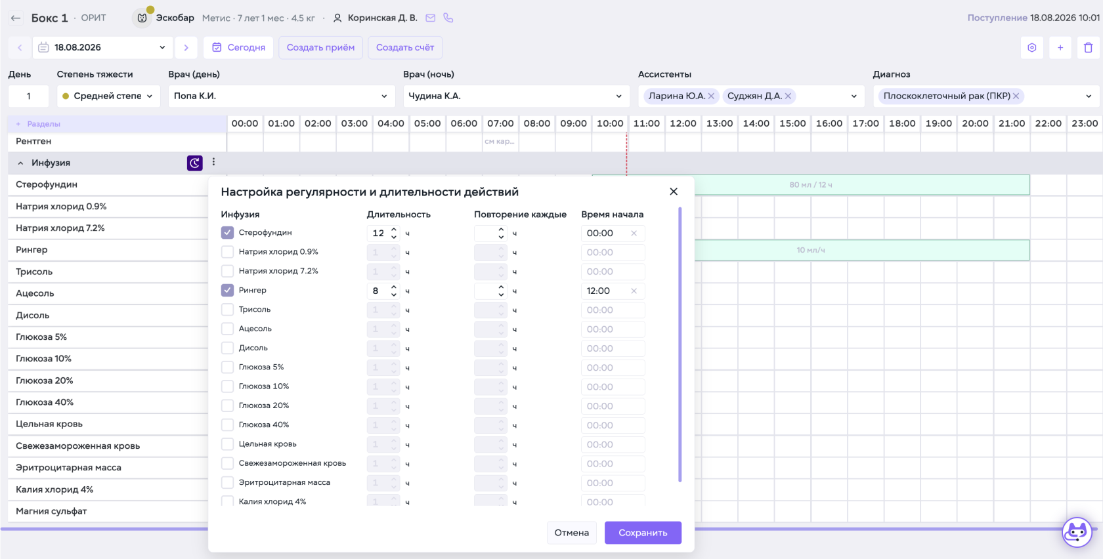Call the owner using the phone icon
Screen dimensions: 1103x559
(448, 18)
